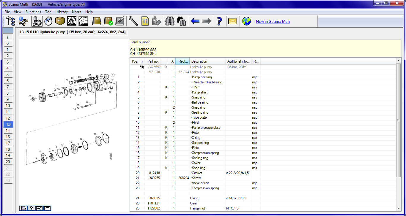Open the notebook with pen notes icon
406x216 pixels.
tap(120, 21)
